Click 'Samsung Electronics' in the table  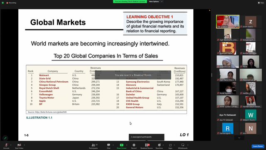[138, 82]
